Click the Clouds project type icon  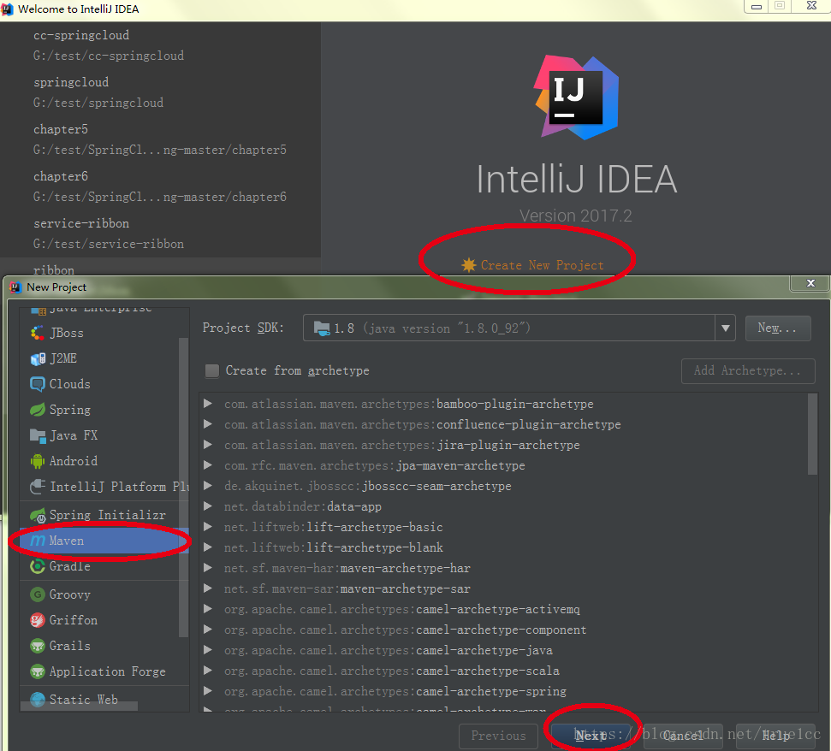[38, 384]
